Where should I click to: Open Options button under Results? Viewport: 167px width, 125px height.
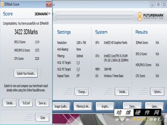tap(158, 92)
